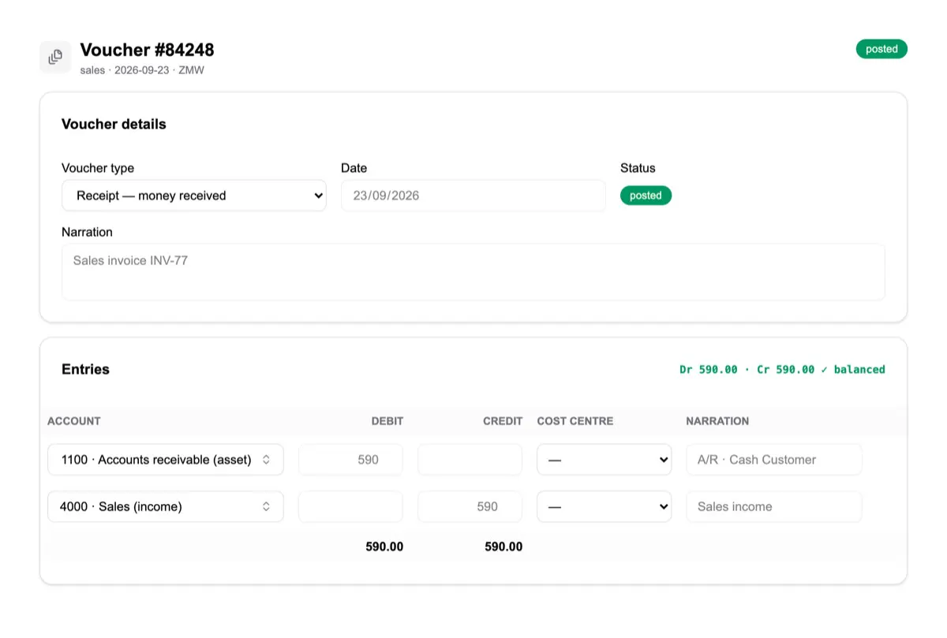Click the debit total 590.00
Image resolution: width=947 pixels, height=638 pixels.
coord(384,547)
